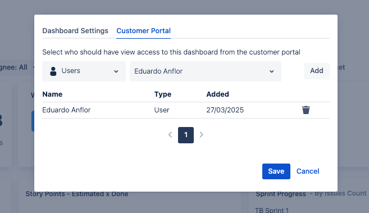The image size is (369, 213).
Task: Open the Users type dropdown
Action: pyautogui.click(x=84, y=71)
